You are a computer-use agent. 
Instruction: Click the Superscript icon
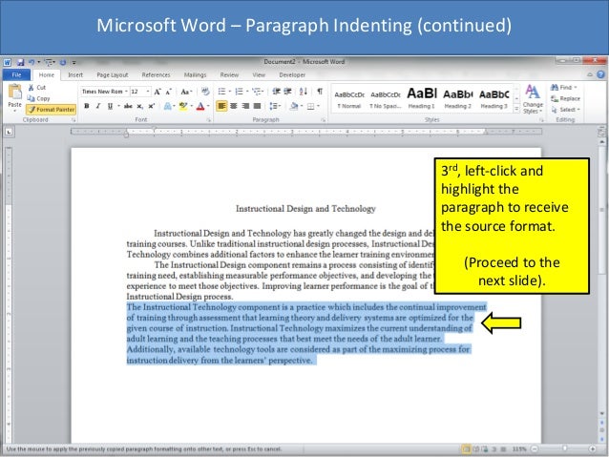pyautogui.click(x=151, y=106)
